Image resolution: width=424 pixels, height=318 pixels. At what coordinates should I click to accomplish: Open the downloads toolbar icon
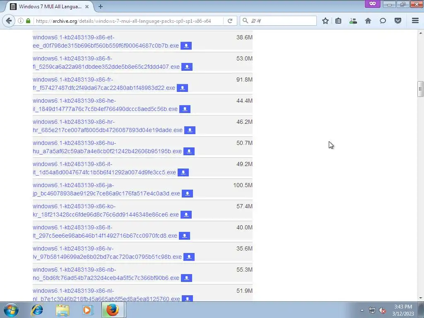coord(353,21)
